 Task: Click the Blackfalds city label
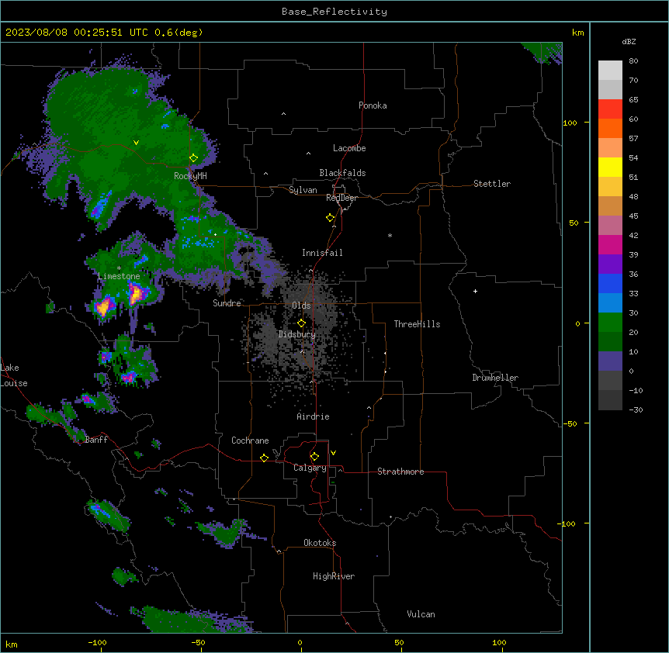(x=342, y=173)
